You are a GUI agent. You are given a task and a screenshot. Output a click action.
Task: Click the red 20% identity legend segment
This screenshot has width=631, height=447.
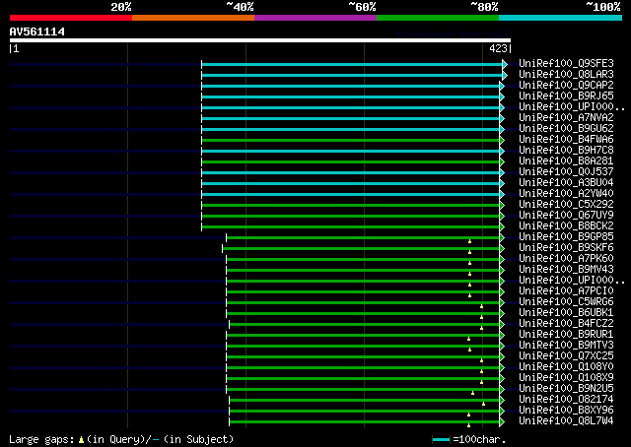(x=71, y=18)
